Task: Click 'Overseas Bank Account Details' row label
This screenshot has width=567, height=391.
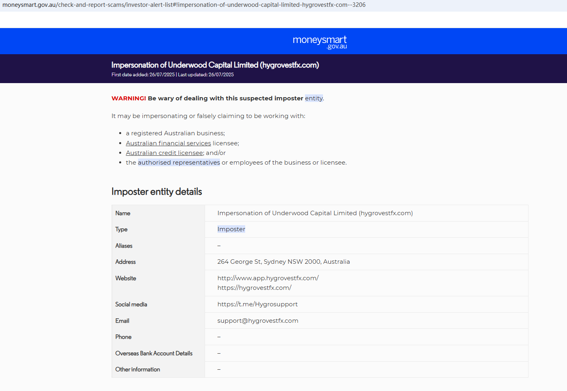Action: [x=154, y=353]
